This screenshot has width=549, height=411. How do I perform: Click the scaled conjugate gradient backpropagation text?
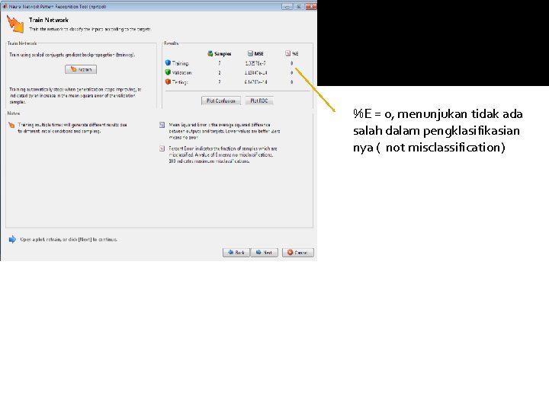click(x=72, y=55)
